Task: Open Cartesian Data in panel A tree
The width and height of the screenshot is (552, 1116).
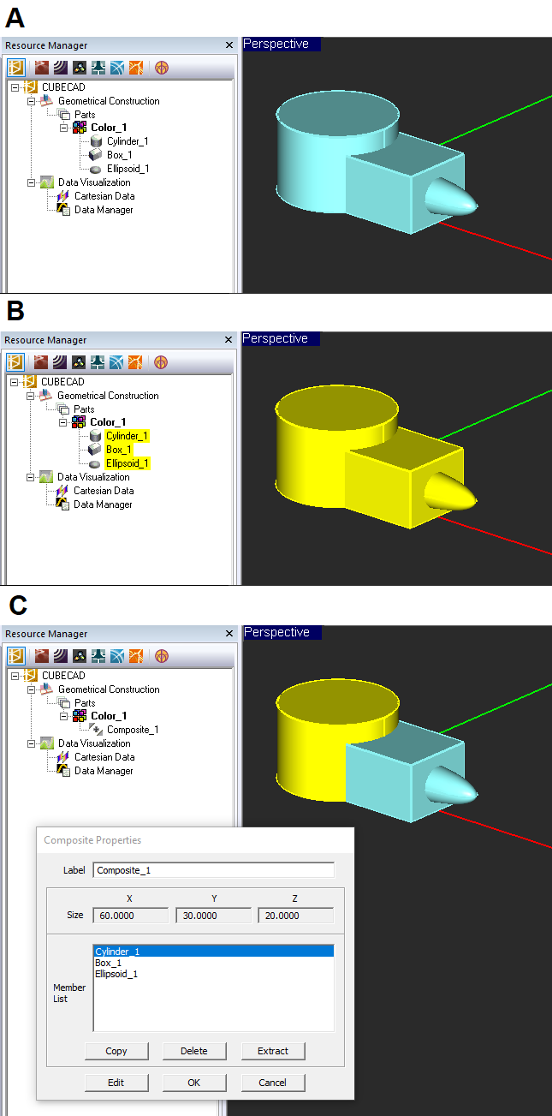Action: [x=104, y=196]
